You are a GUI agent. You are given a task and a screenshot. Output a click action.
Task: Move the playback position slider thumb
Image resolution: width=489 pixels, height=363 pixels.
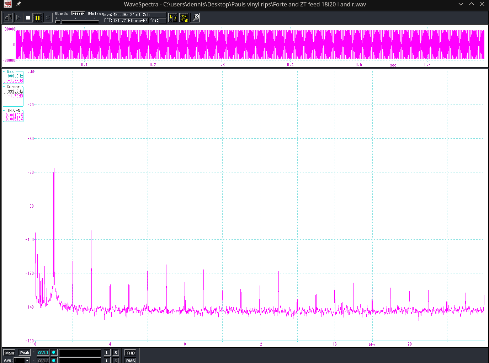tap(61, 22)
